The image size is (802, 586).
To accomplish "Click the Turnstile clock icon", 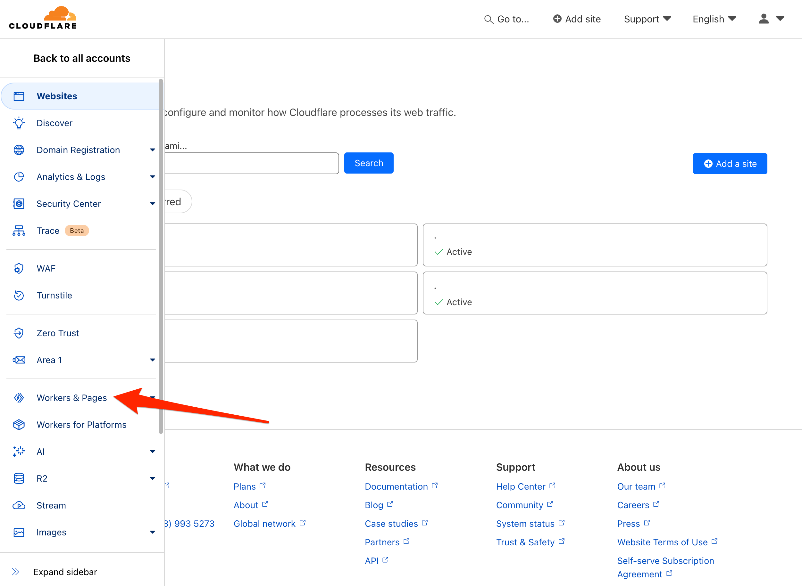I will pos(19,295).
